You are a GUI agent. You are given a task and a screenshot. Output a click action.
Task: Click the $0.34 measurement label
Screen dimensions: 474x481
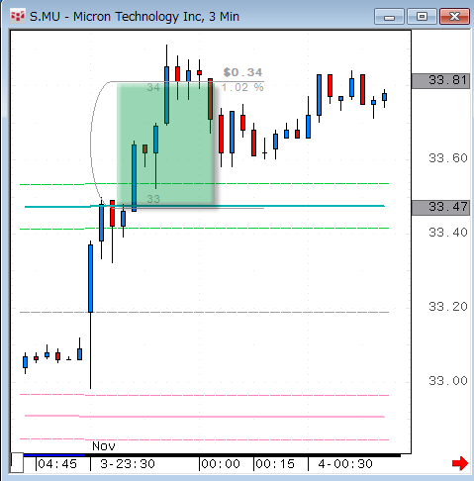click(242, 72)
